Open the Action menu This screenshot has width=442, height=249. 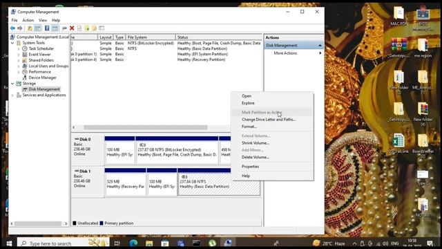click(28, 20)
